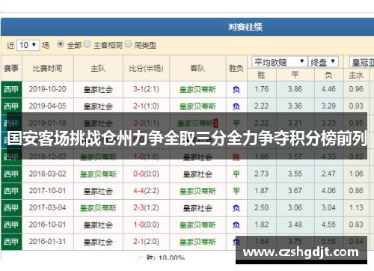Open score 2-1(1:0) on 2019-04-05
The image size is (374, 271).
pyautogui.click(x=146, y=106)
